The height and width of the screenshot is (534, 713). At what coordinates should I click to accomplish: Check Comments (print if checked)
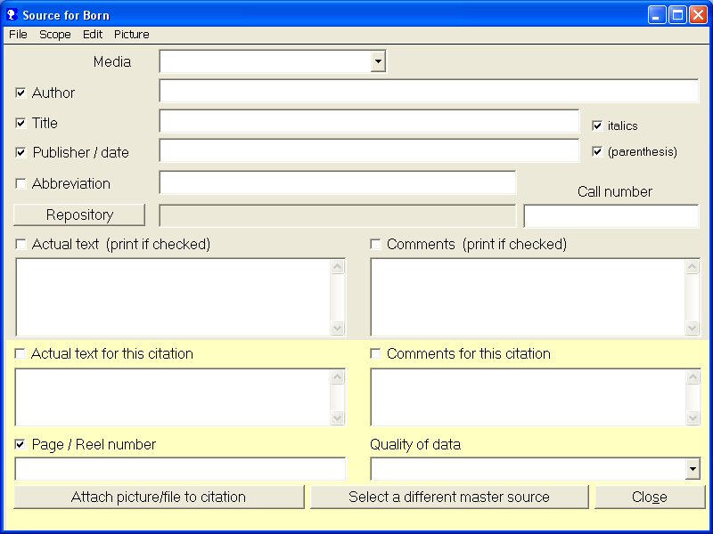tap(375, 244)
